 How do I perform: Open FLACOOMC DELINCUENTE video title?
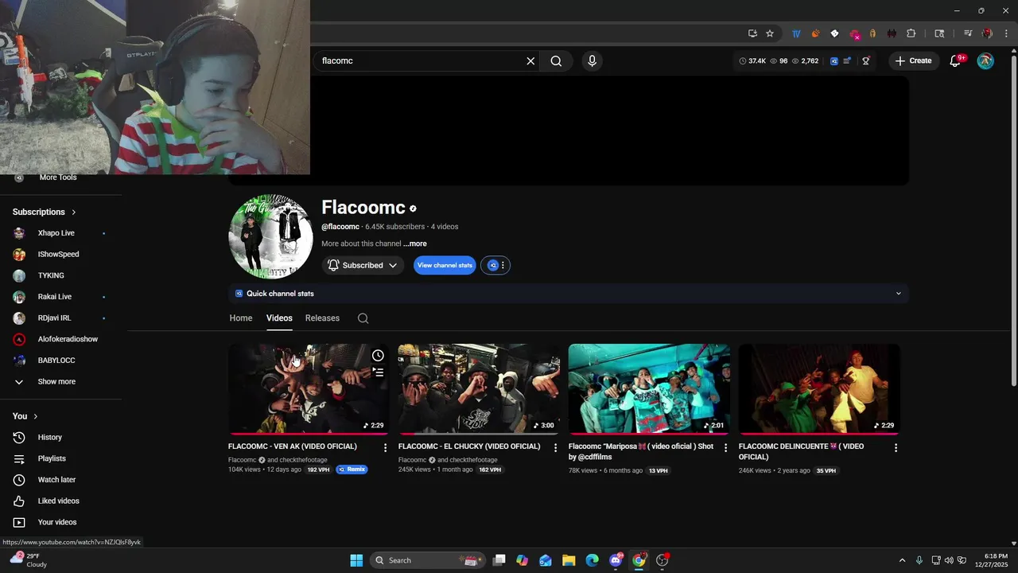[801, 451]
